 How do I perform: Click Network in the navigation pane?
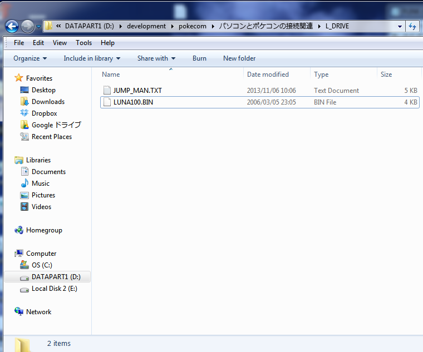(x=38, y=312)
